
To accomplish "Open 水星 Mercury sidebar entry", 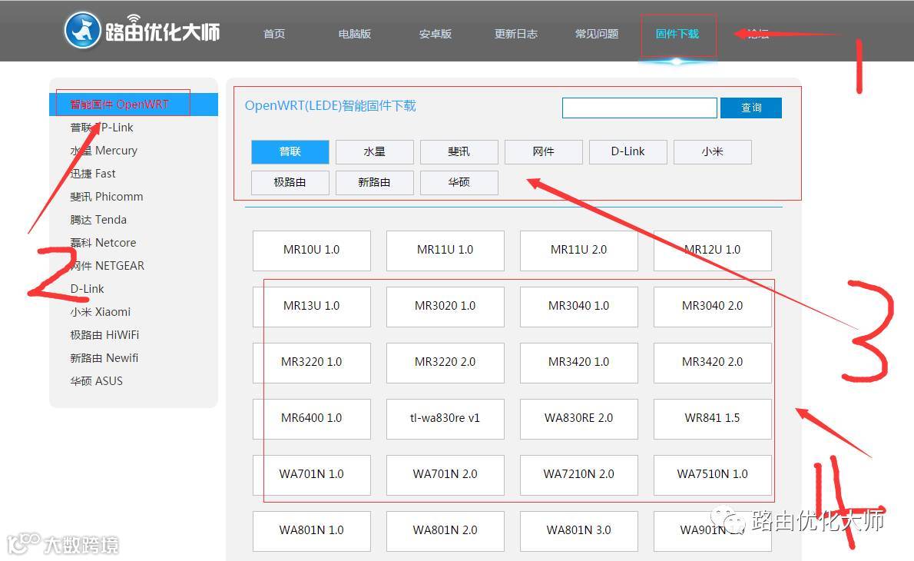I will tap(104, 151).
